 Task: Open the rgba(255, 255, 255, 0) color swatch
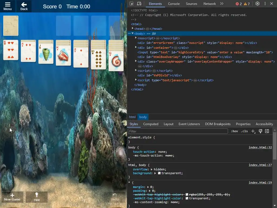coord(187,194)
